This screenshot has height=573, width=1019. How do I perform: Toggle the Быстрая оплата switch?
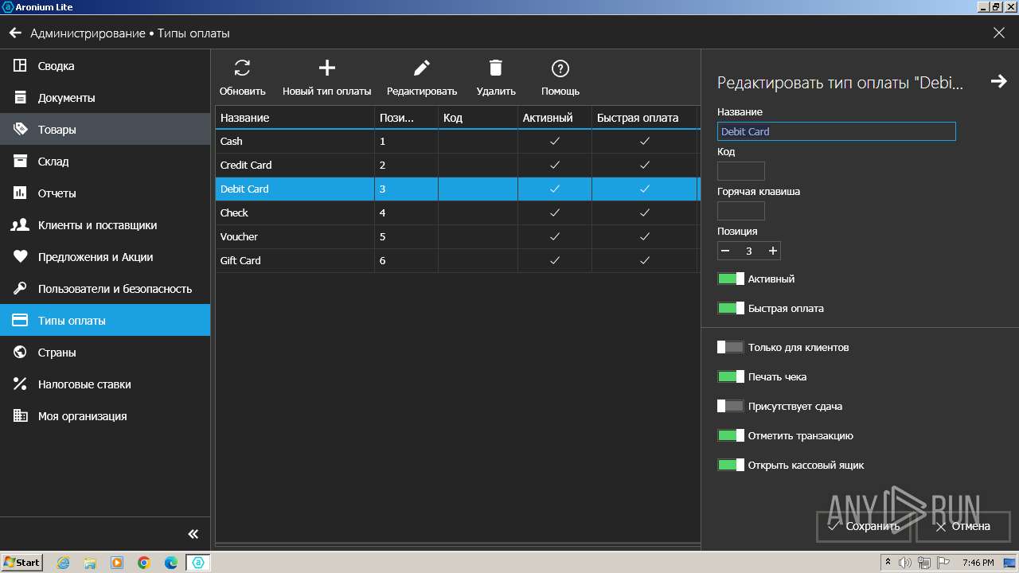(731, 309)
